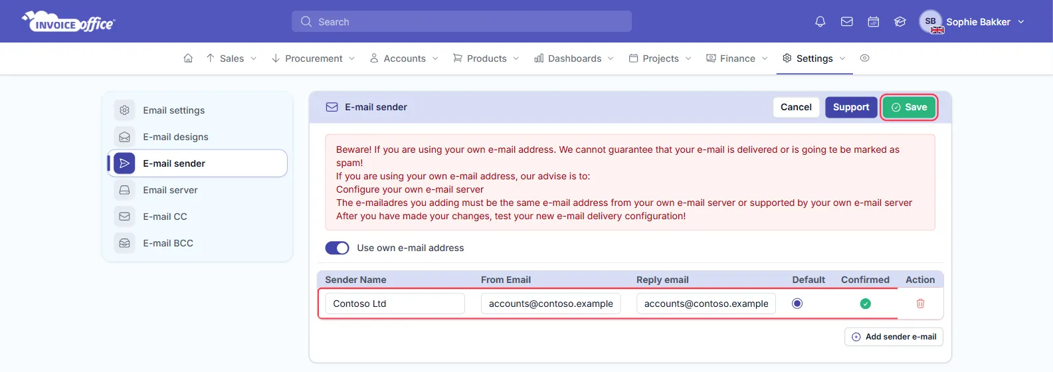Viewport: 1053px width, 372px height.
Task: Click the Sender Name column header
Action: [x=355, y=280]
